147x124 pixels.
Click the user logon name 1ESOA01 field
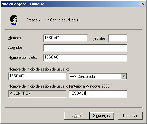38,76
